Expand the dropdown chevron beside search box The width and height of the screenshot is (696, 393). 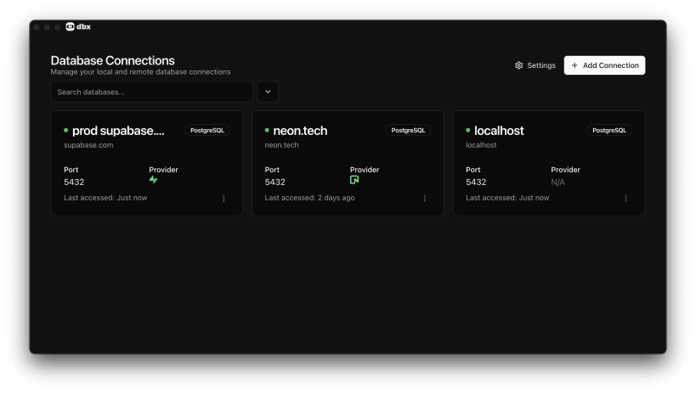click(x=268, y=92)
